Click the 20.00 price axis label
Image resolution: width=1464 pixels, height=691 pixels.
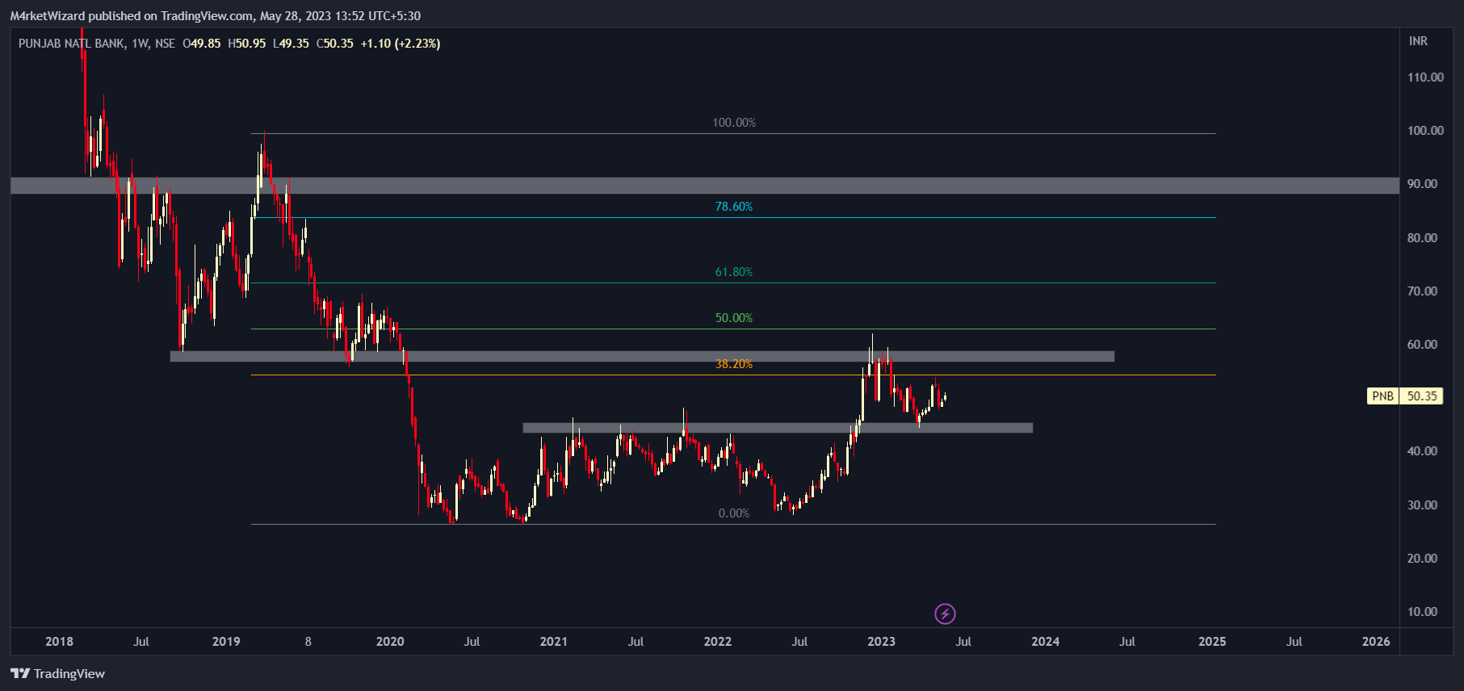[x=1422, y=559]
